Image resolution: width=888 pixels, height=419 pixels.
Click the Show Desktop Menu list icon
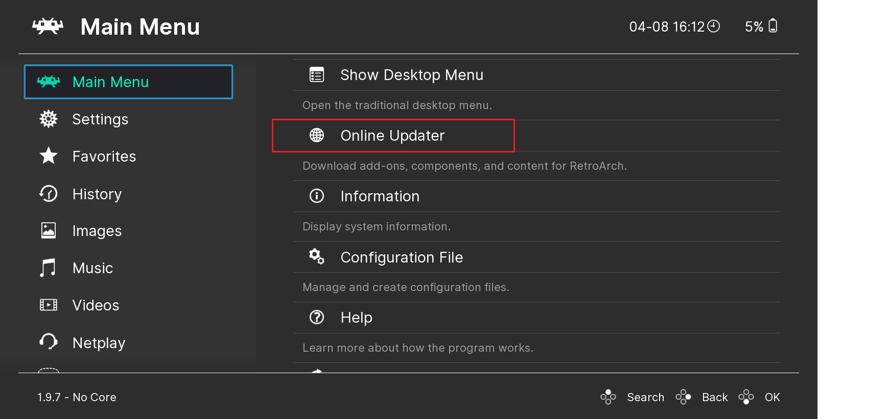[317, 75]
